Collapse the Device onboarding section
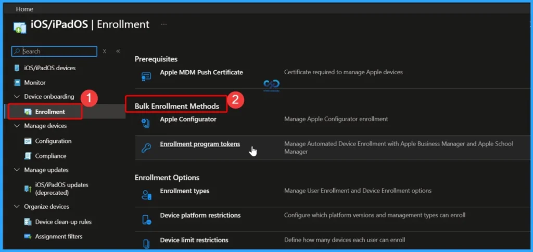This screenshot has height=252, width=533. point(17,97)
